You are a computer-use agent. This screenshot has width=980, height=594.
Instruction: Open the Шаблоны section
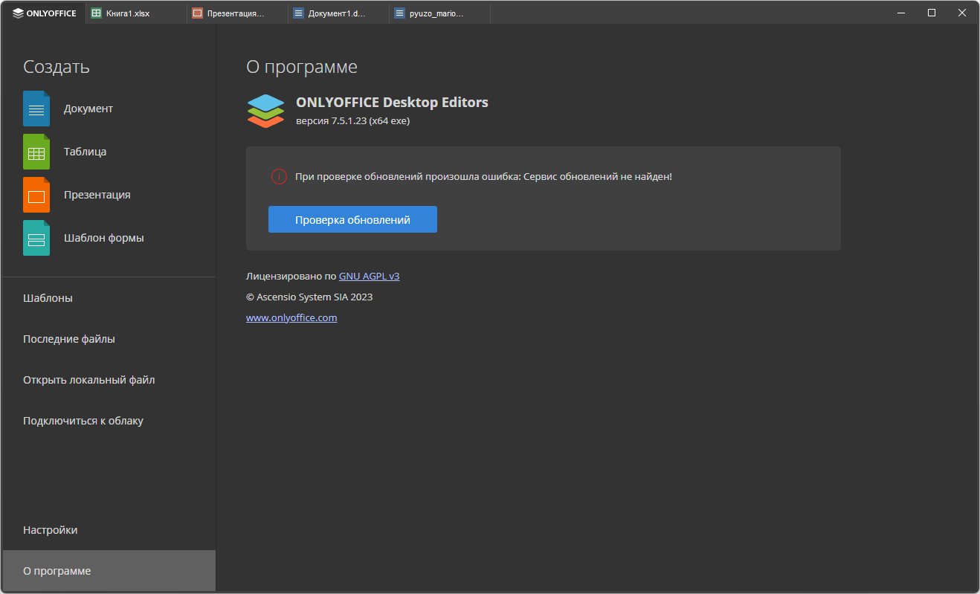[109, 298]
